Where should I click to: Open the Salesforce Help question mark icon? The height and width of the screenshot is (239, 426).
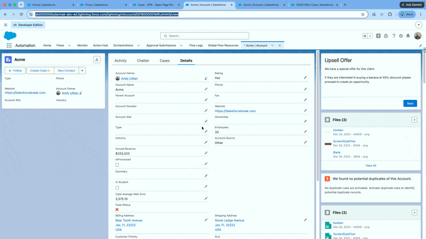[x=394, y=36]
